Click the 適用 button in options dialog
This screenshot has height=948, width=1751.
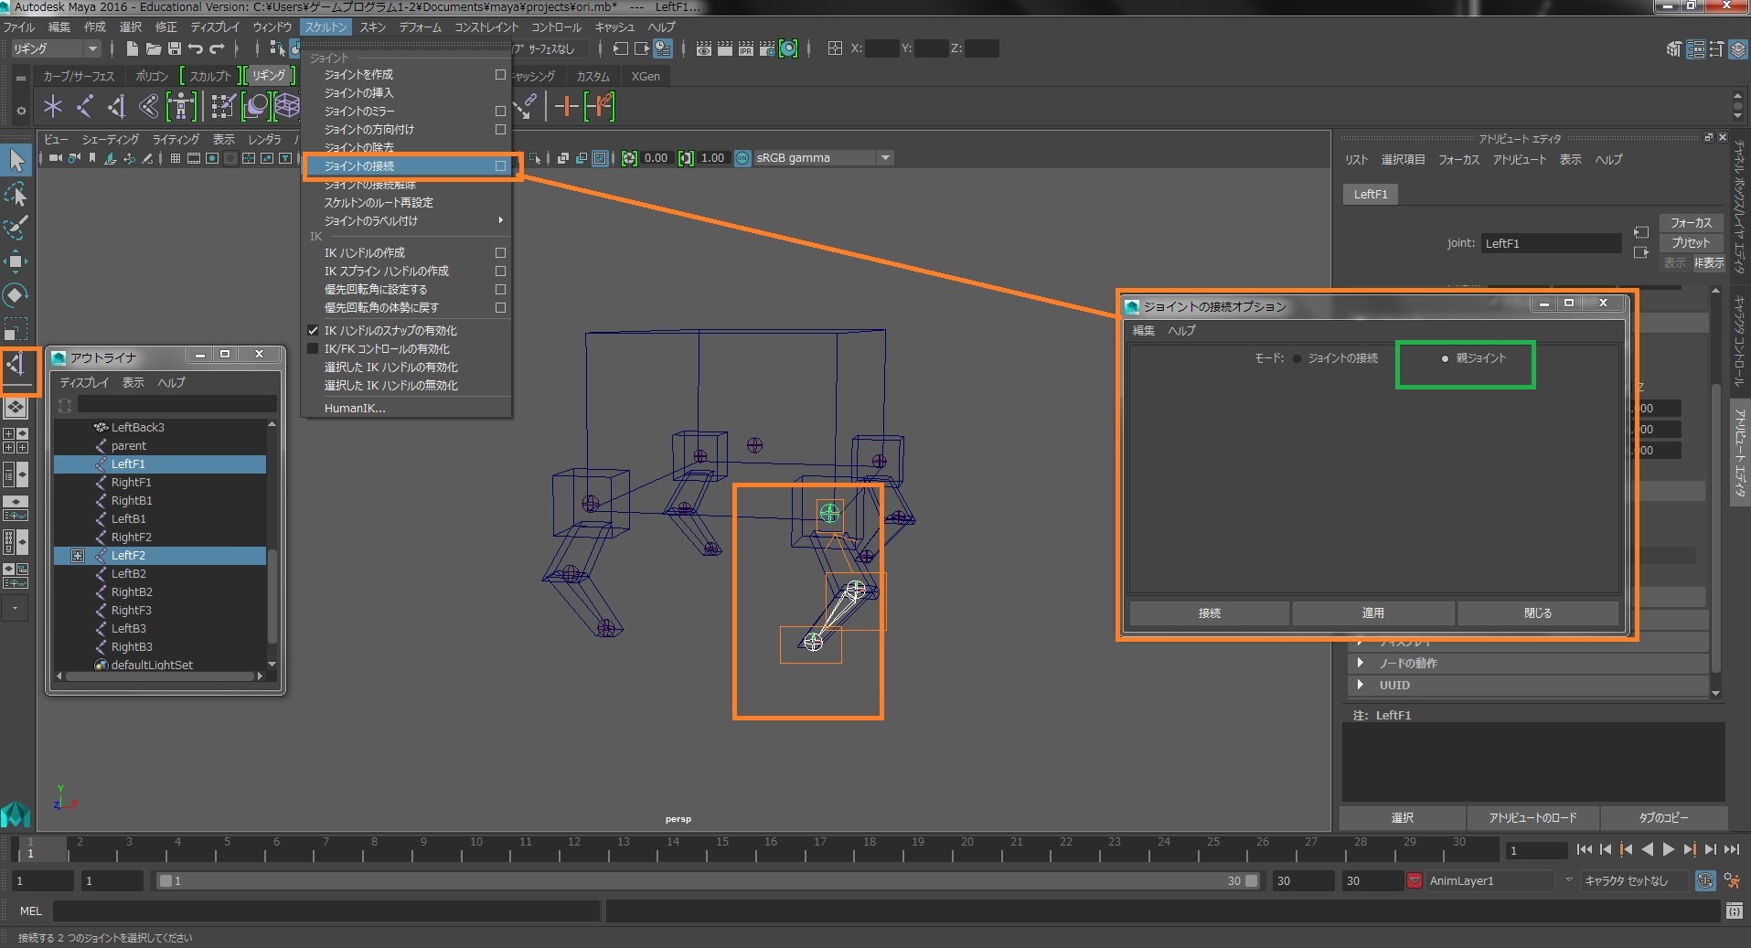1373,613
